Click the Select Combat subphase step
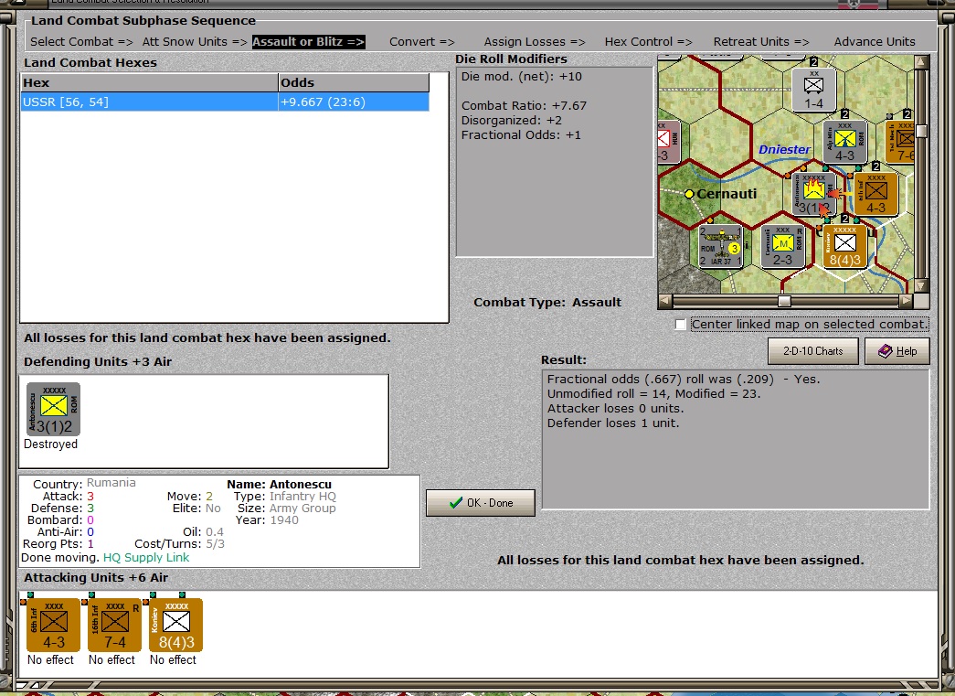 (81, 41)
